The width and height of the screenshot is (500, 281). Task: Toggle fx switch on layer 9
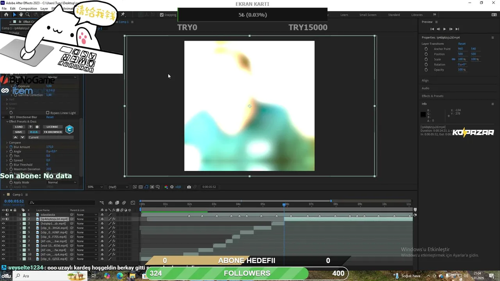[114, 250]
